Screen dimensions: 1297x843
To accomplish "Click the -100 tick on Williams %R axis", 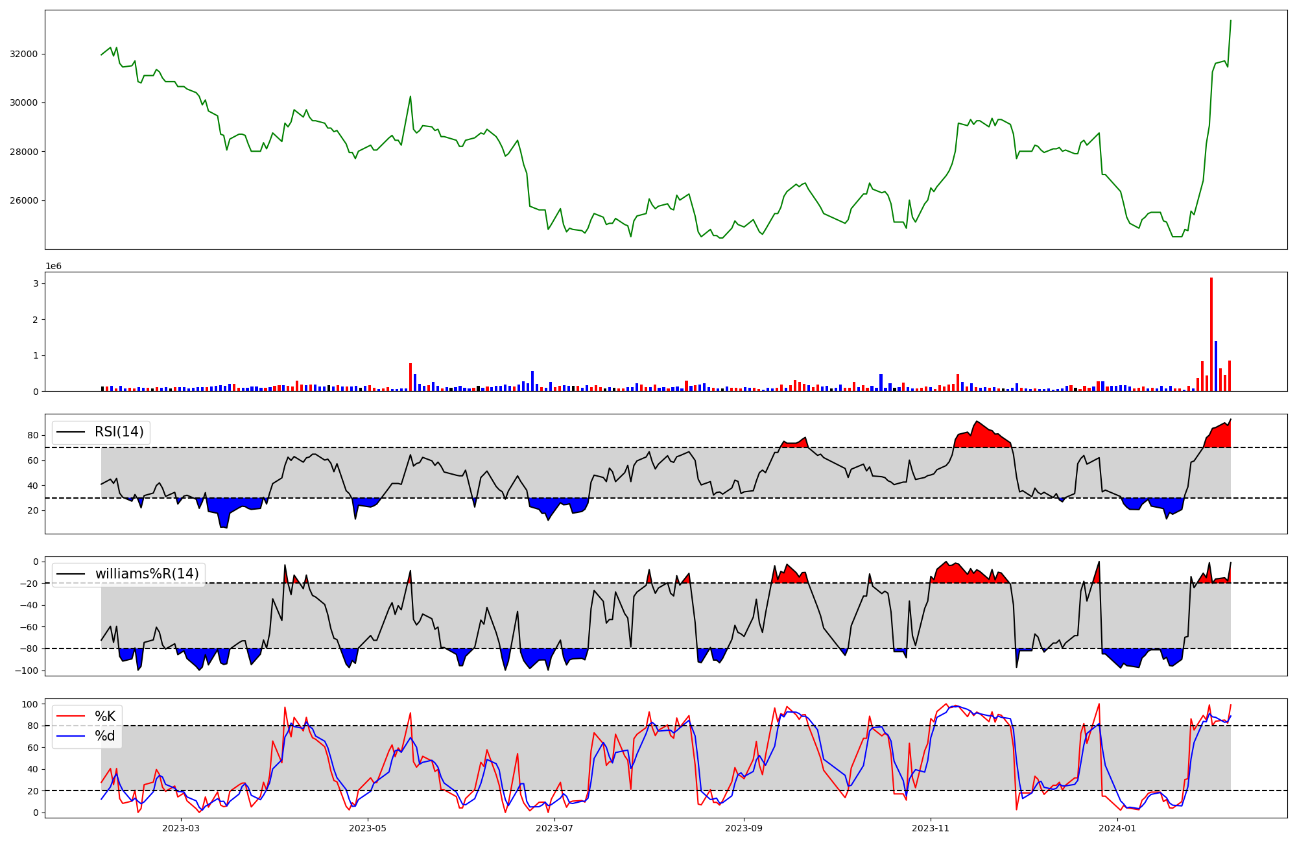I will [x=27, y=671].
